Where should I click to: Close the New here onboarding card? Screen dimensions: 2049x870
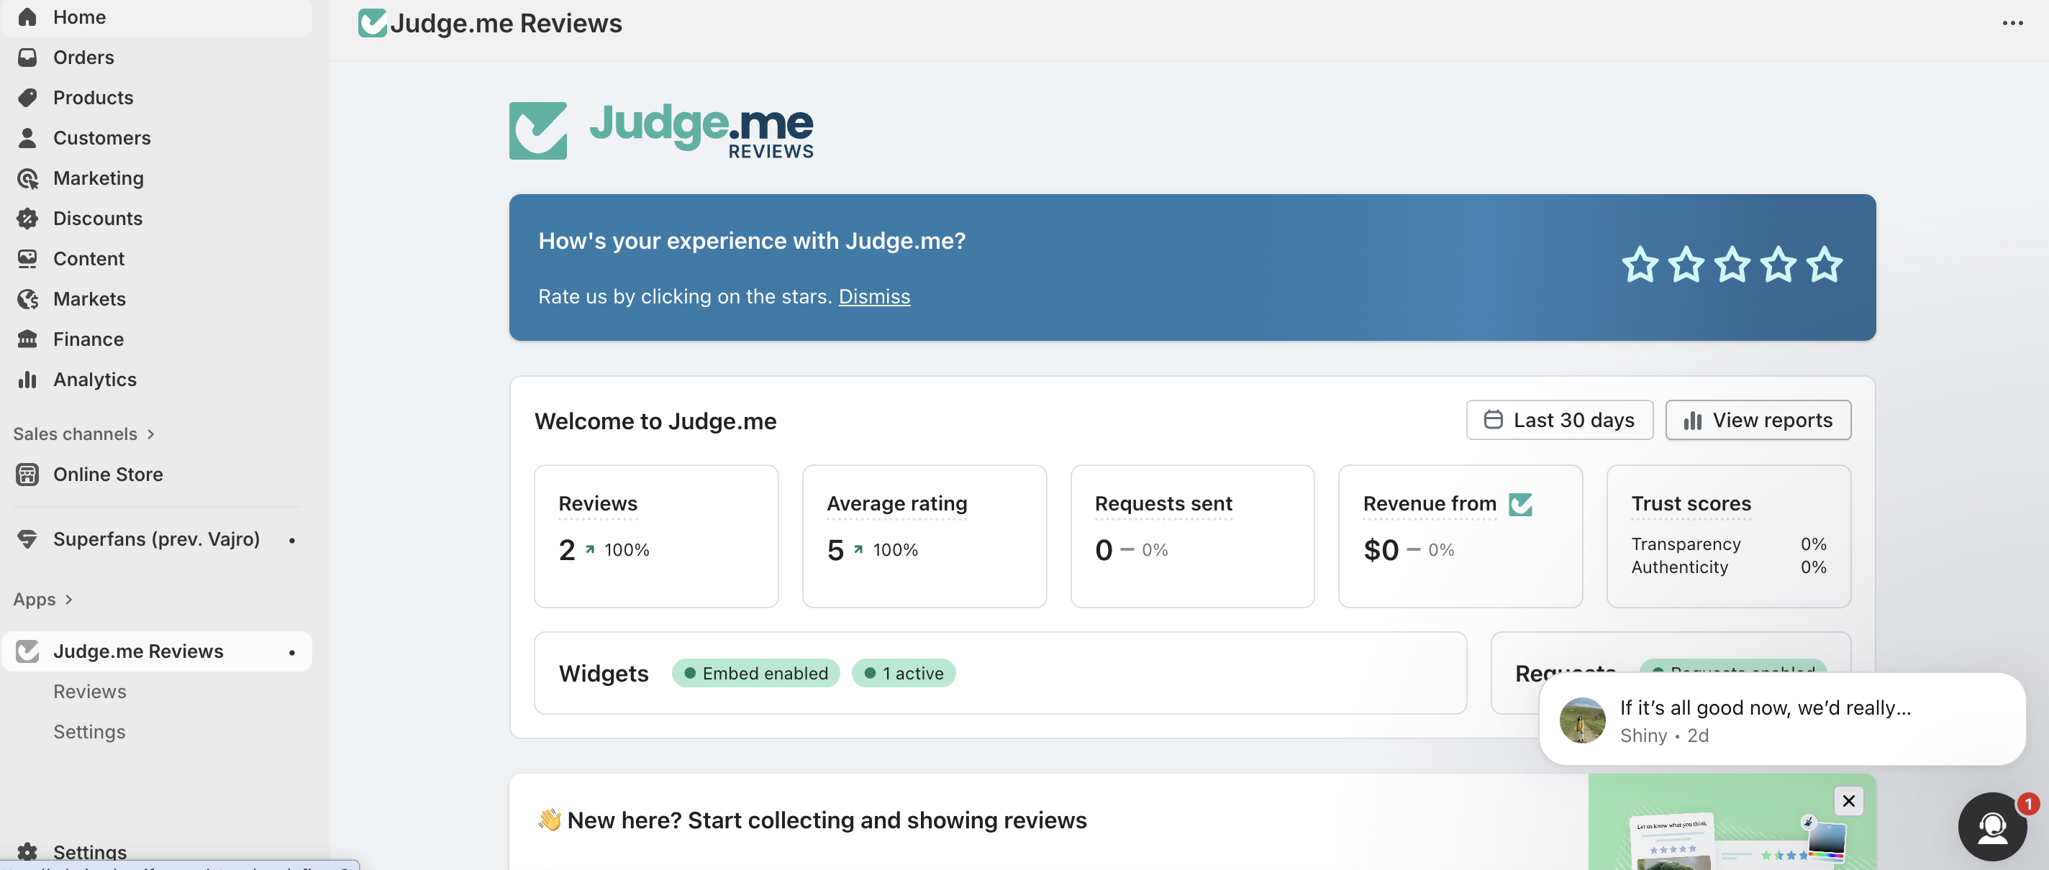[1848, 801]
